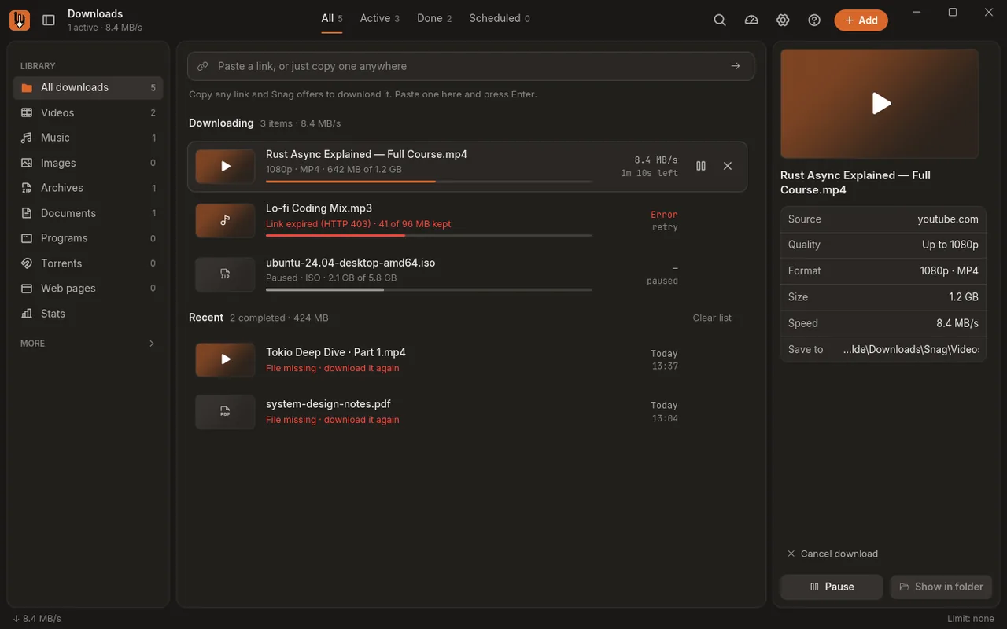This screenshot has height=629, width=1007.
Task: Switch to the Done tab
Action: tap(434, 18)
